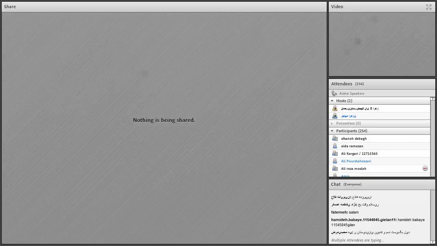Click the attendee list scrollbar up arrow
Image resolution: width=437 pixels, height=246 pixels.
point(433,99)
